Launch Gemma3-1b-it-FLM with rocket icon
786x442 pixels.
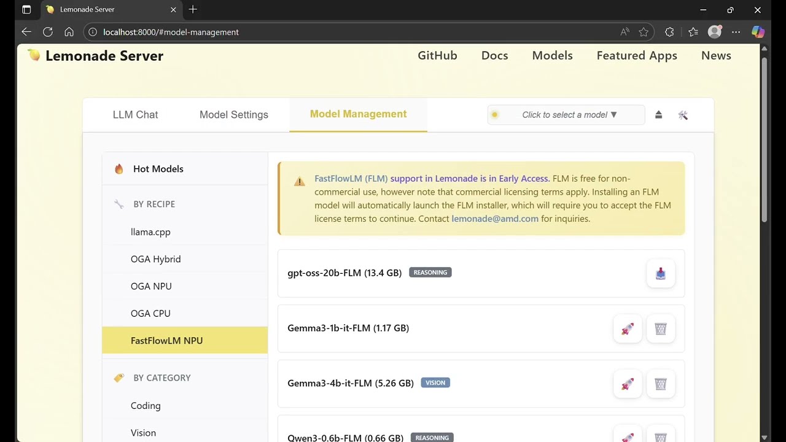628,329
